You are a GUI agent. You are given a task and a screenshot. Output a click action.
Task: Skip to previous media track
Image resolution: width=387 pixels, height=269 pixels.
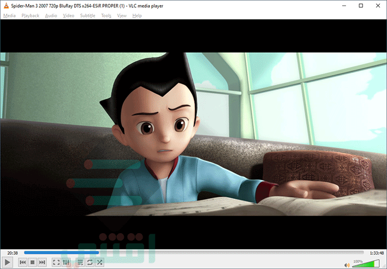23,262
